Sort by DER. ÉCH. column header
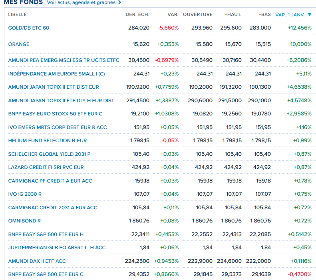Image resolution: width=316 pixels, height=280 pixels. click(137, 15)
